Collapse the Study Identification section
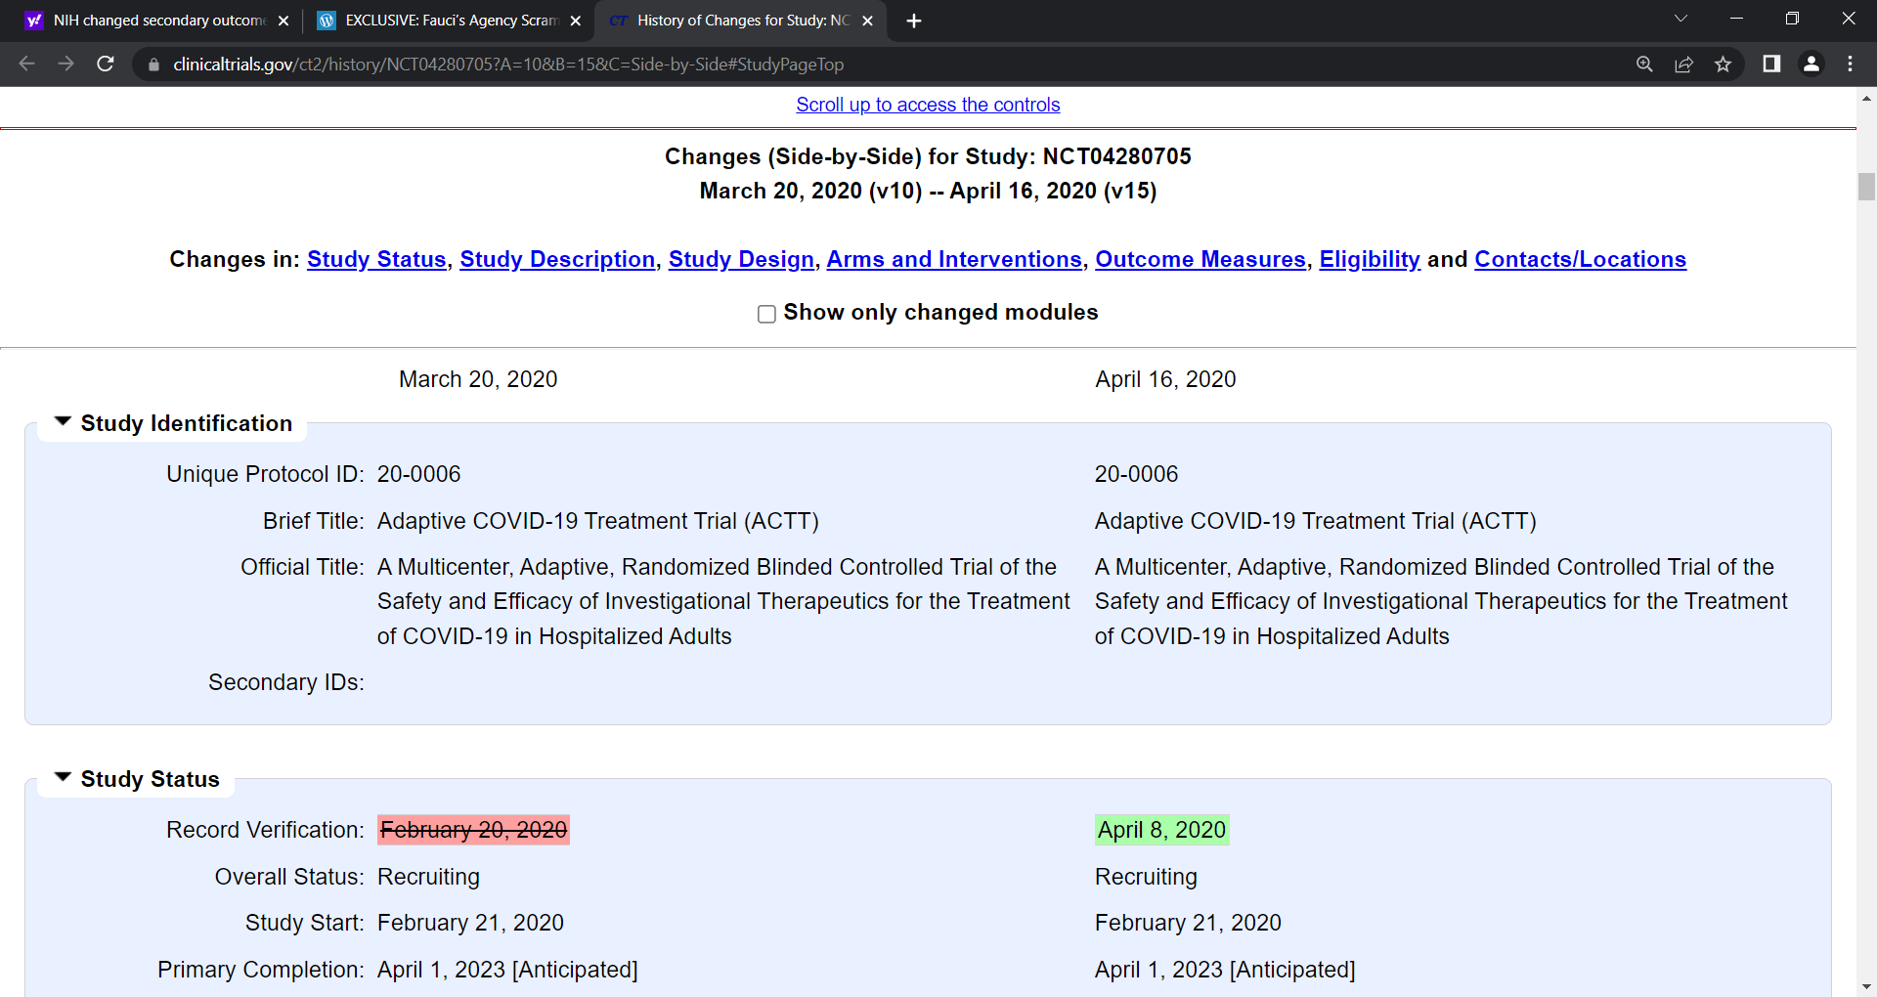 (64, 421)
